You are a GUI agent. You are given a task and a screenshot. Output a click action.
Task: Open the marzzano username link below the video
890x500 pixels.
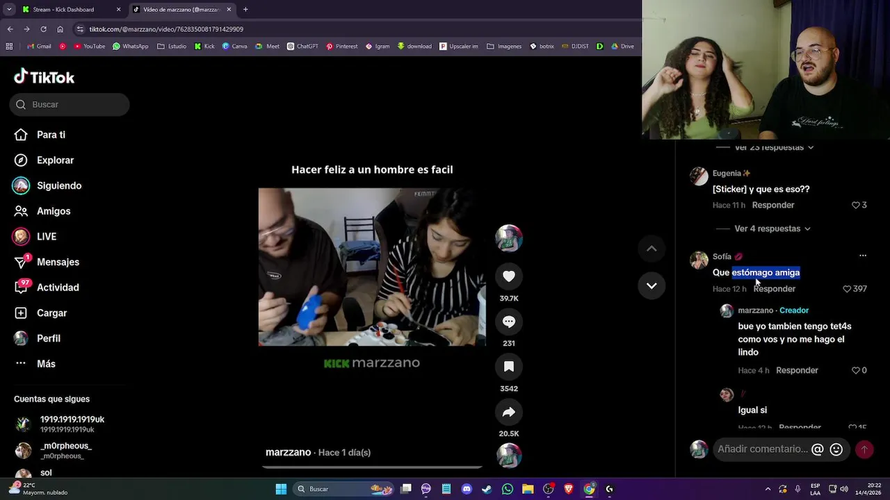click(288, 452)
